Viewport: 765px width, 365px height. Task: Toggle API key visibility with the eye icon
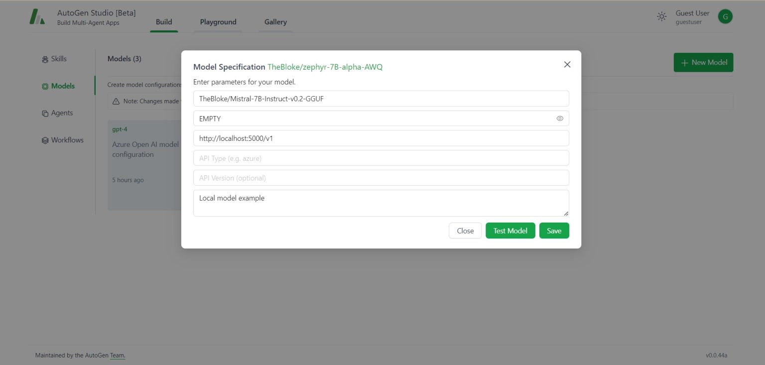pos(560,118)
